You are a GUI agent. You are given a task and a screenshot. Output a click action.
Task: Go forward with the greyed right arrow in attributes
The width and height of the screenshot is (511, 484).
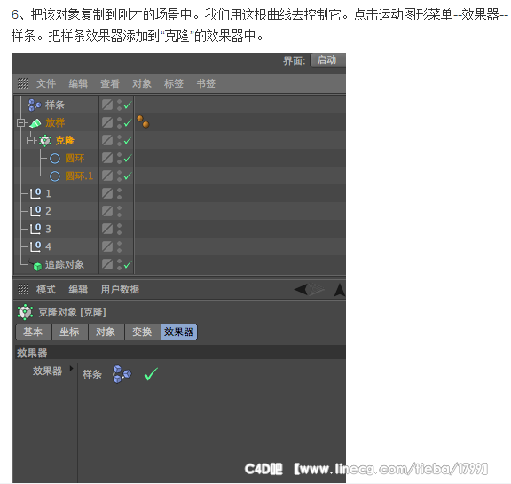click(317, 289)
